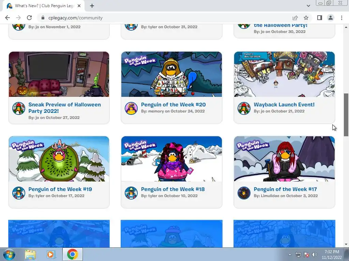Open Sneak Preview of Halloween Party 2022

pos(64,108)
